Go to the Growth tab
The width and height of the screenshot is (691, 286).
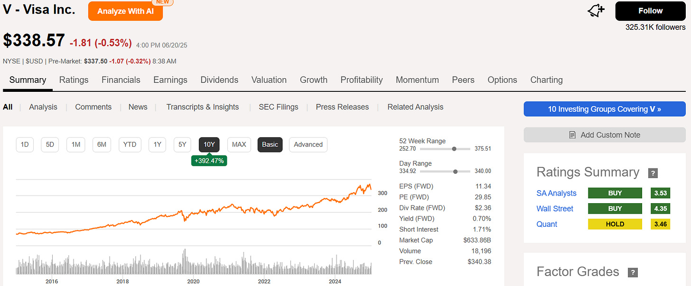coord(314,80)
